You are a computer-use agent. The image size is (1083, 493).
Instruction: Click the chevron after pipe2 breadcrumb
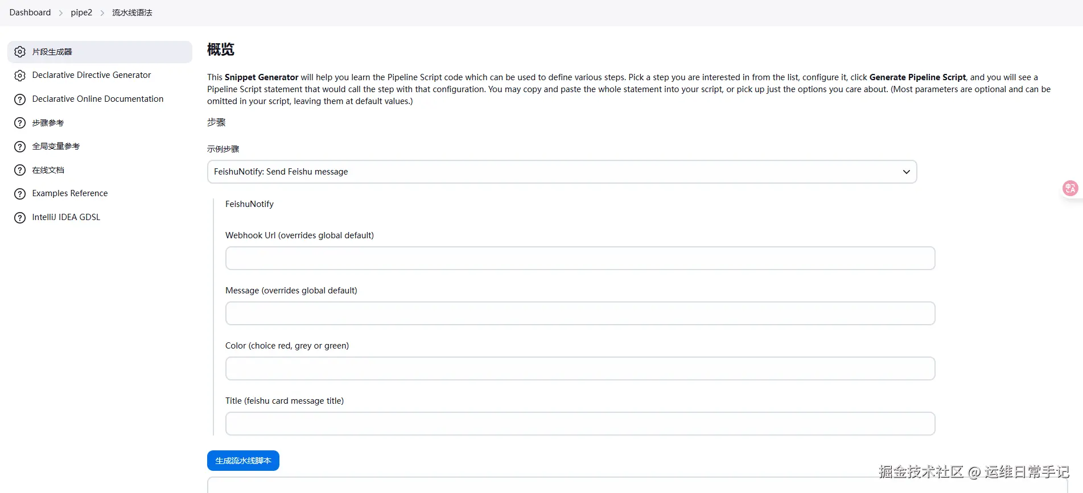(x=102, y=13)
